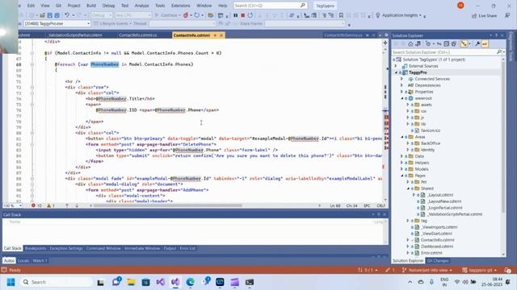Switch to the Watch 1 tab
This screenshot has width=517, height=290.
[x=40, y=261]
